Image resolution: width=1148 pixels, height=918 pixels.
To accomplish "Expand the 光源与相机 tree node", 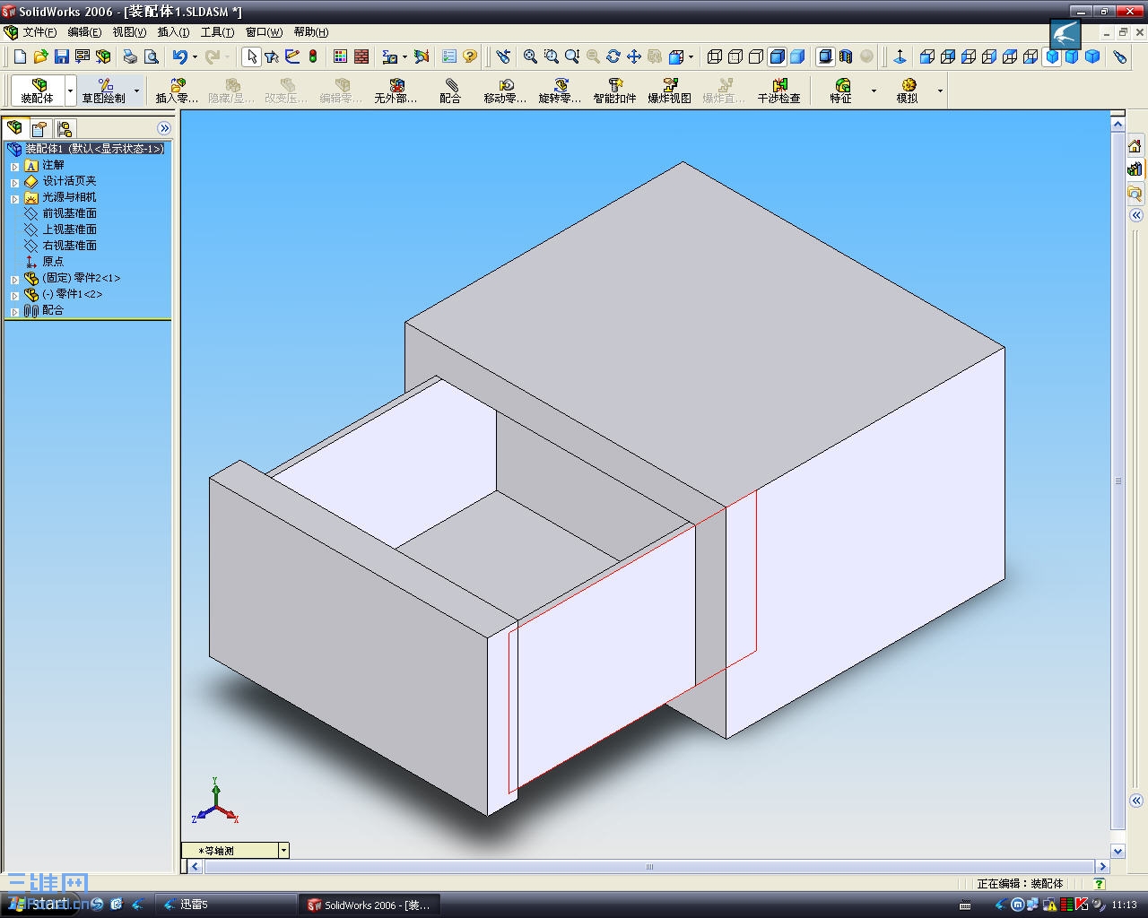I will (14, 198).
